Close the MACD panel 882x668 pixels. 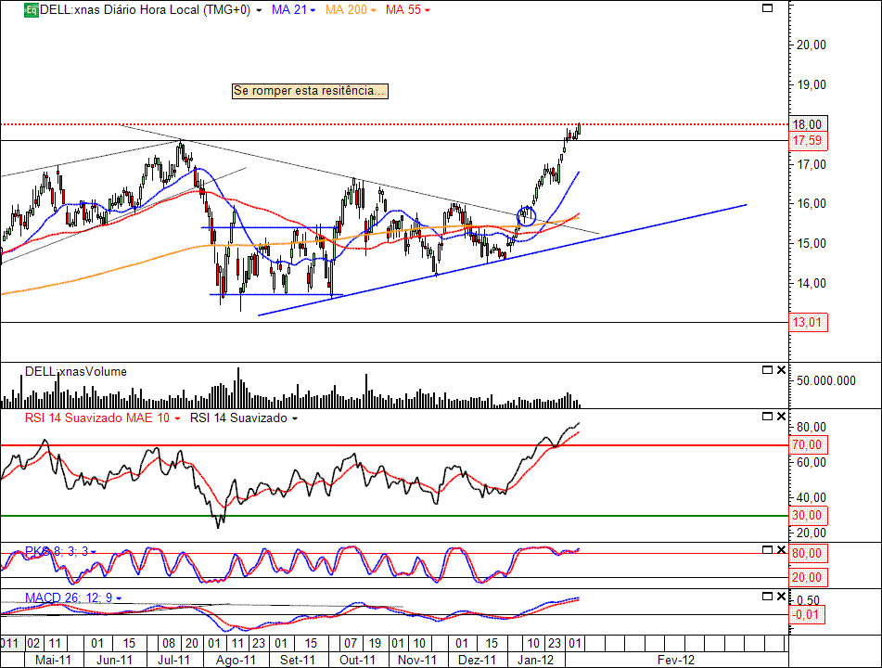pyautogui.click(x=781, y=596)
